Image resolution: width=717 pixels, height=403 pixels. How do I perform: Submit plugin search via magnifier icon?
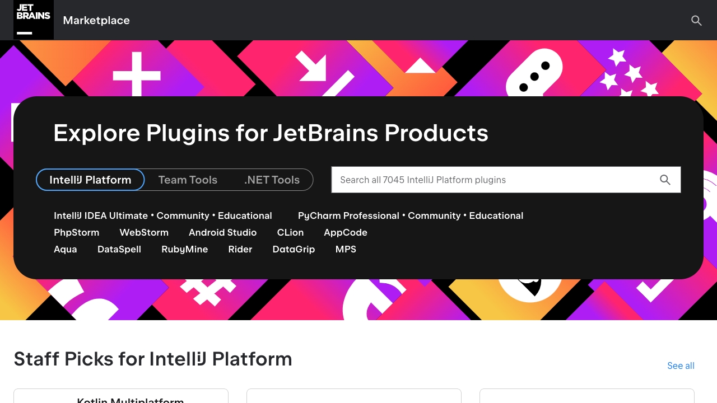(665, 180)
